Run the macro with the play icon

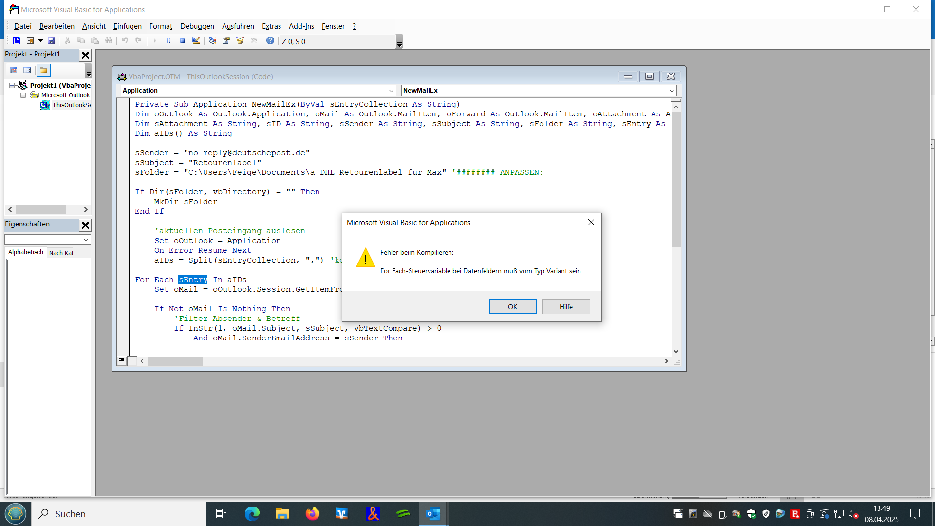pyautogui.click(x=155, y=41)
